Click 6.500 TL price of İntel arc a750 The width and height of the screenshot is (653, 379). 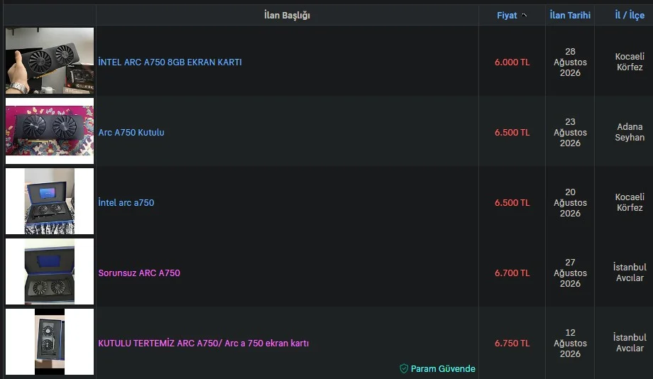[x=512, y=202]
